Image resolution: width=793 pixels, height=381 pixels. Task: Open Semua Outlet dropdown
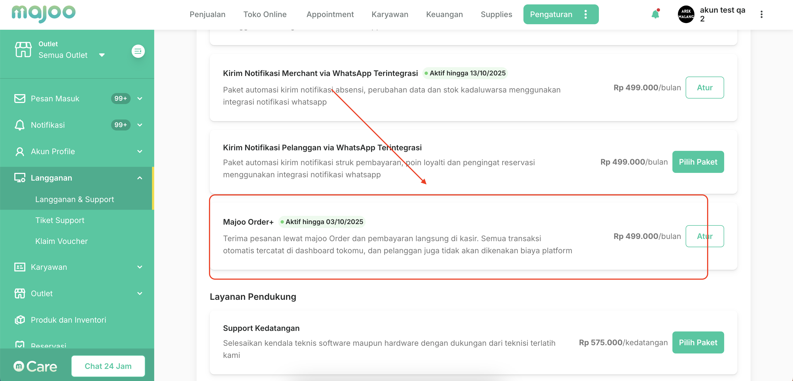click(x=71, y=55)
